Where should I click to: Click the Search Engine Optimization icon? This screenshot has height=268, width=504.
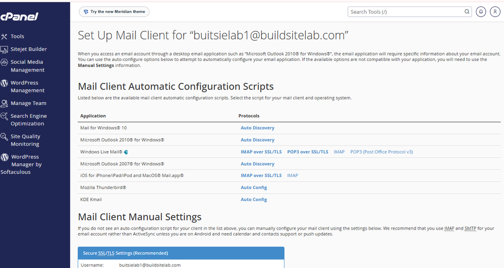[x=4, y=116]
